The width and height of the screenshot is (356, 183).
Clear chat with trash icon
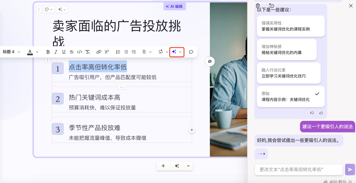pyautogui.click(x=258, y=6)
